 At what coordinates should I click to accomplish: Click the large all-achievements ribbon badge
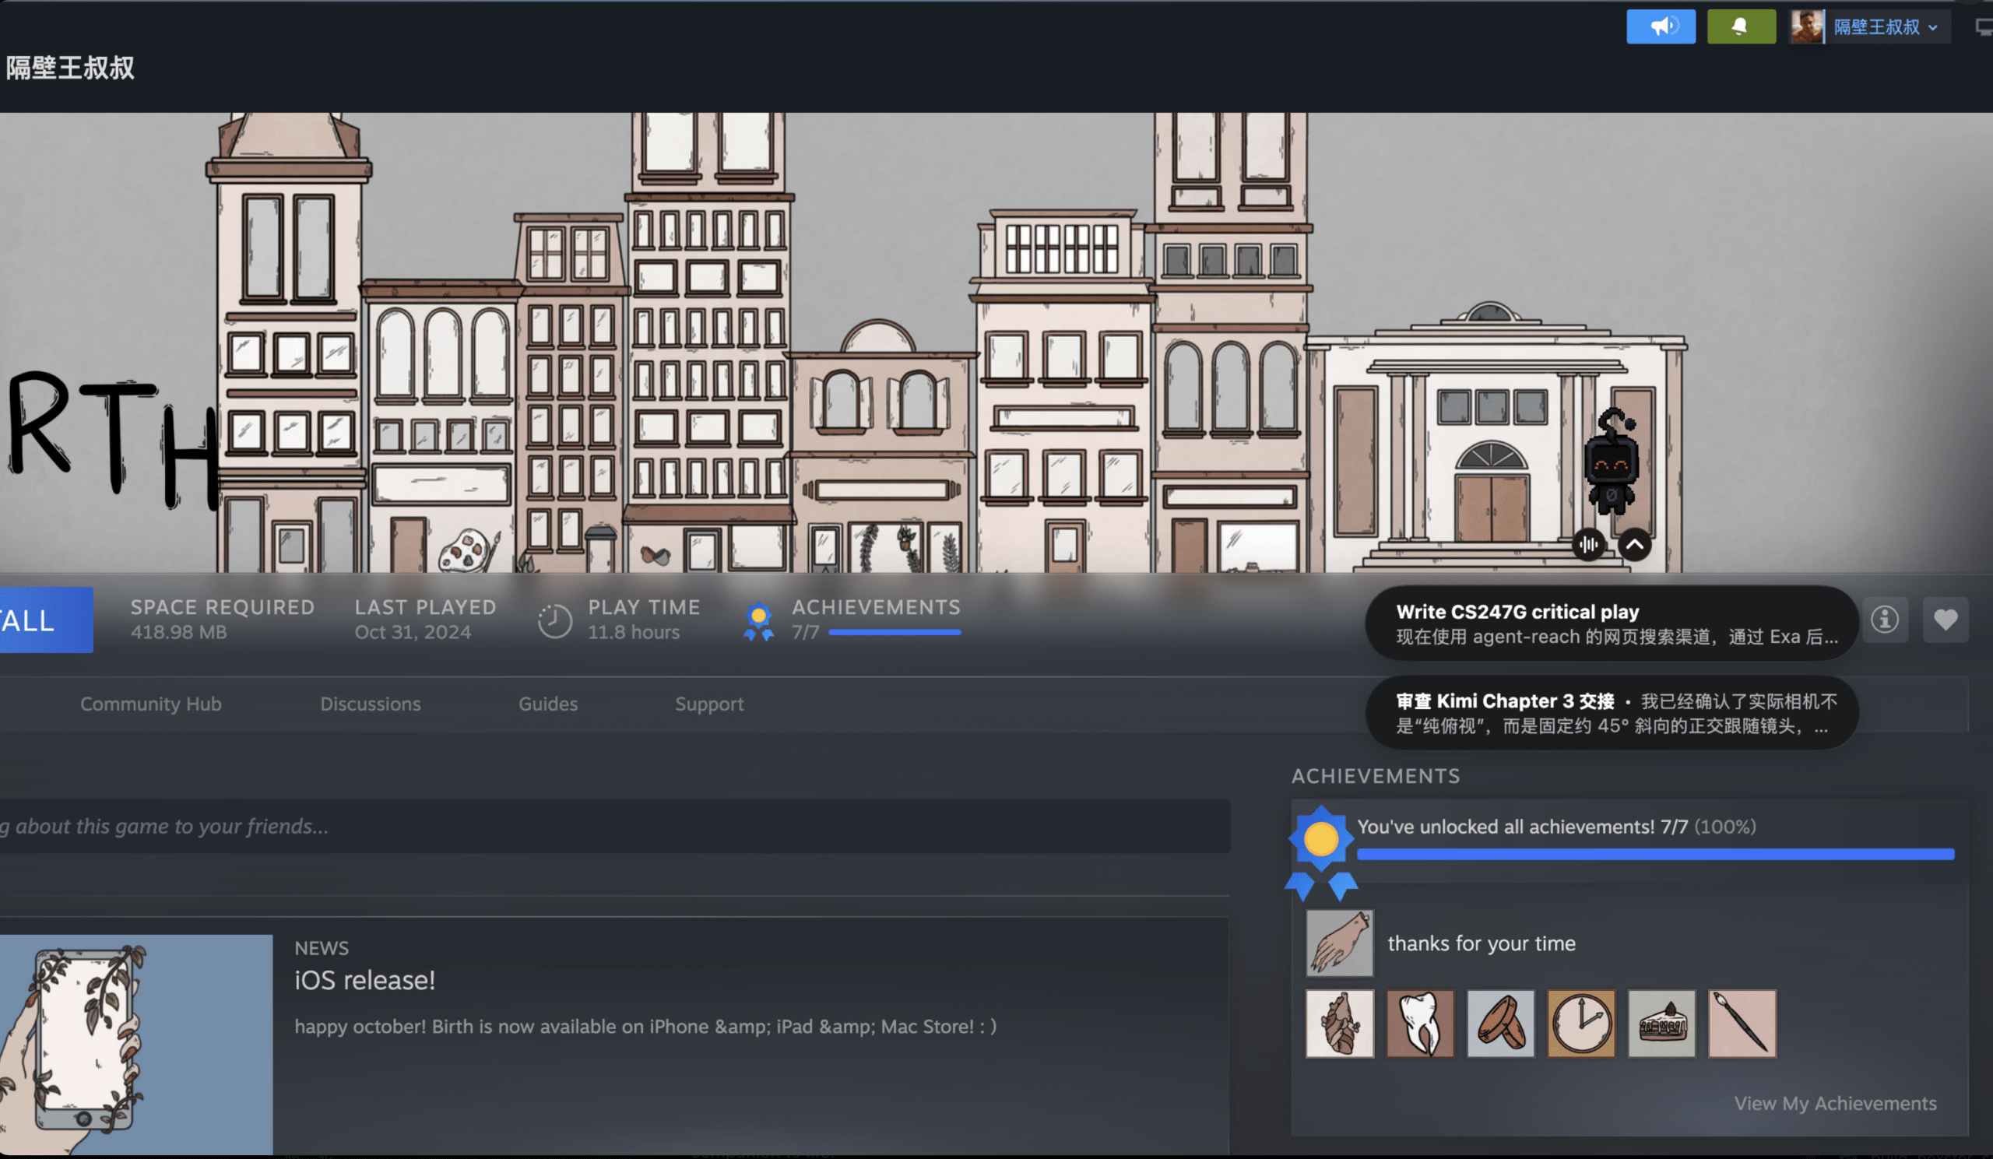pos(1321,853)
